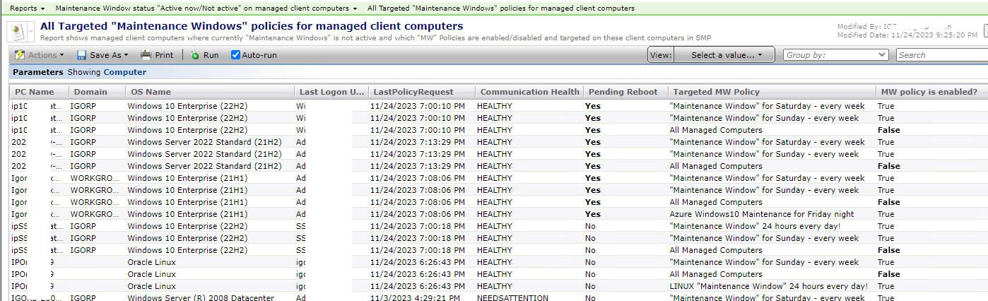Open the Maintenance Window status breadcrumb menu
Viewport: 988px width, 301px height.
point(206,8)
